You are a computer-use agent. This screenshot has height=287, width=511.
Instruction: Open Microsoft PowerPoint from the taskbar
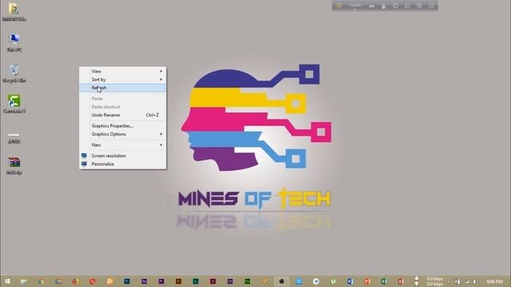coord(367,281)
